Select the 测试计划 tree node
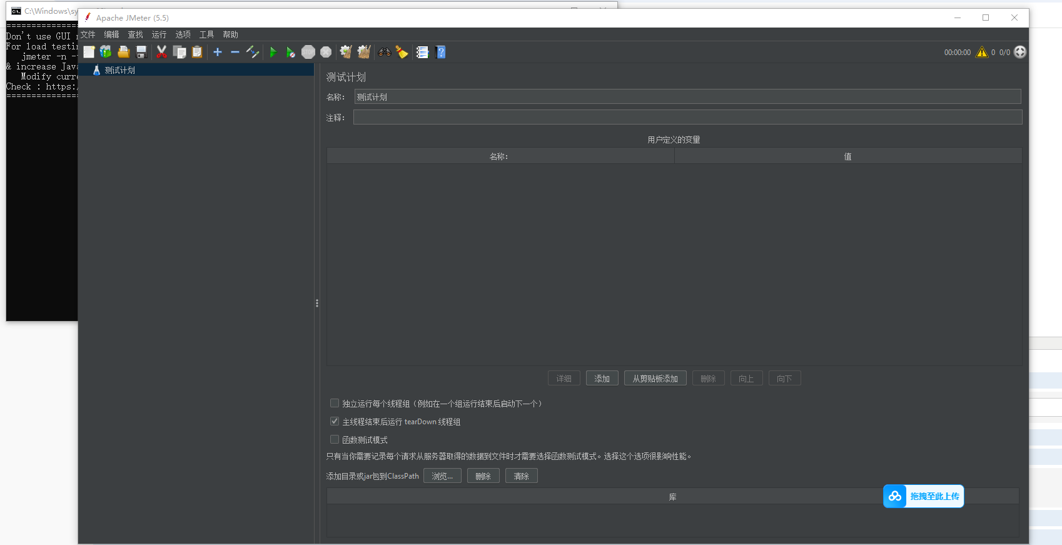This screenshot has width=1062, height=545. pos(119,70)
